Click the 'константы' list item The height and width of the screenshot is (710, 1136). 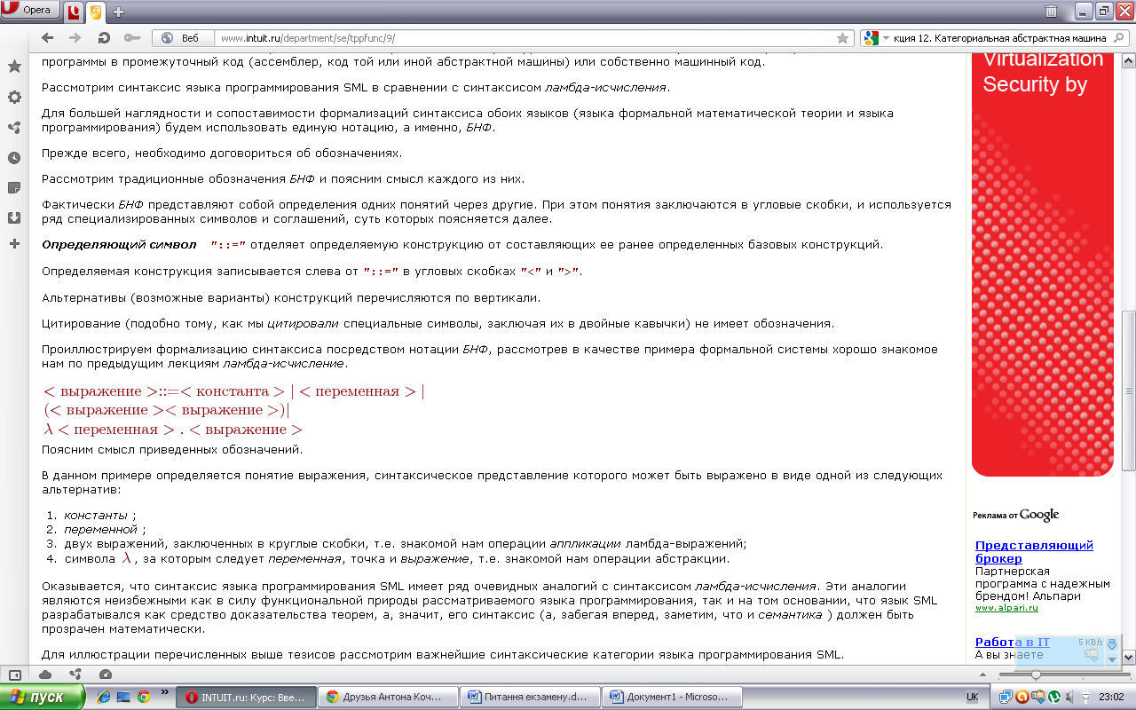(x=96, y=515)
